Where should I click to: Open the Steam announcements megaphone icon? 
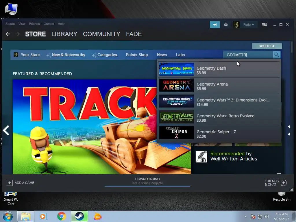click(215, 25)
